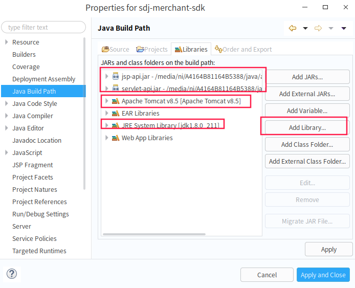Click the back navigation arrow icon
Viewport: 355px width, 288px height.
pos(293,28)
